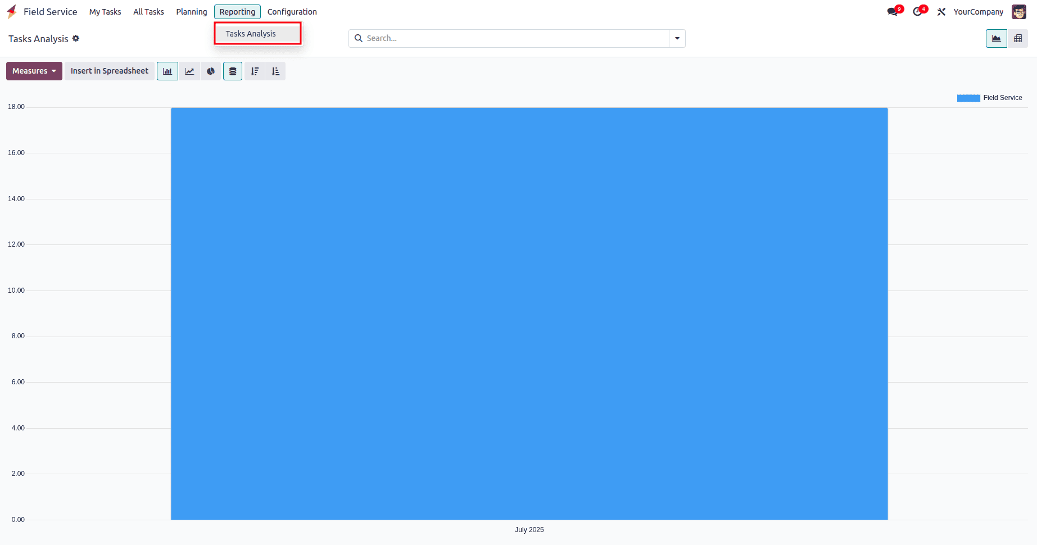Click the Field Service app logo icon

(x=12, y=12)
